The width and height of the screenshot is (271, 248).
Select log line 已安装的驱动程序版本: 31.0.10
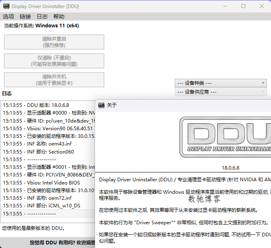(48, 191)
